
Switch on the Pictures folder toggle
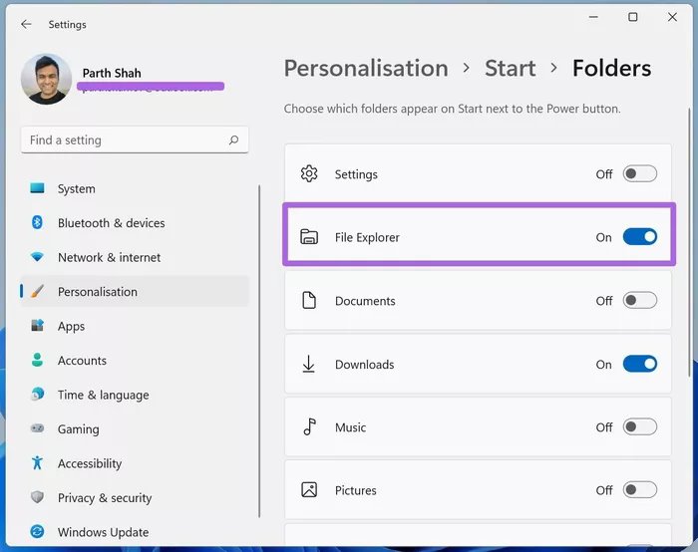coord(640,490)
